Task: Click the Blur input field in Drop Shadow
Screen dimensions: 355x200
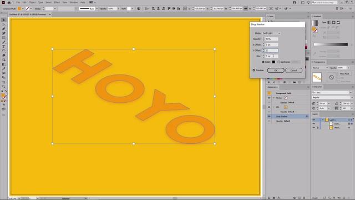Action: click(x=271, y=56)
